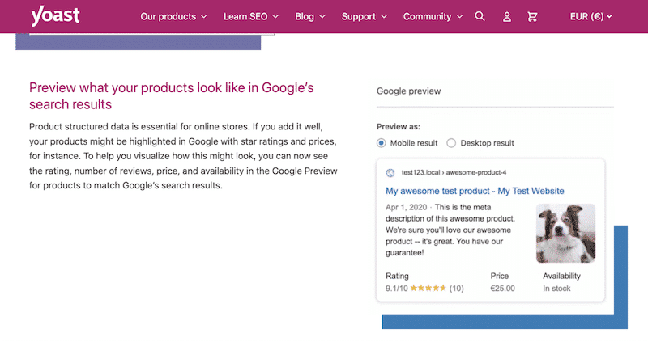Viewport: 648px width, 342px height.
Task: Select Desktop result radio button
Action: 451,143
